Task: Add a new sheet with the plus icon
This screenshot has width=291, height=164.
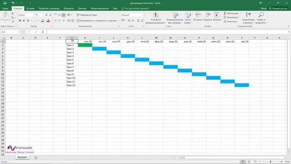Action: [36, 158]
